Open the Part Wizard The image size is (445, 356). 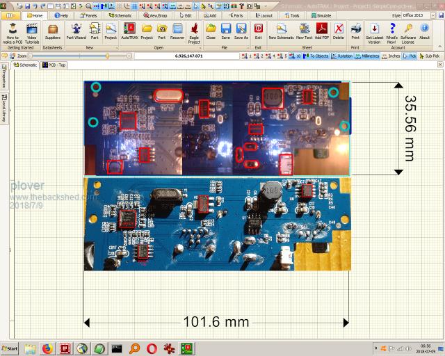[75, 31]
